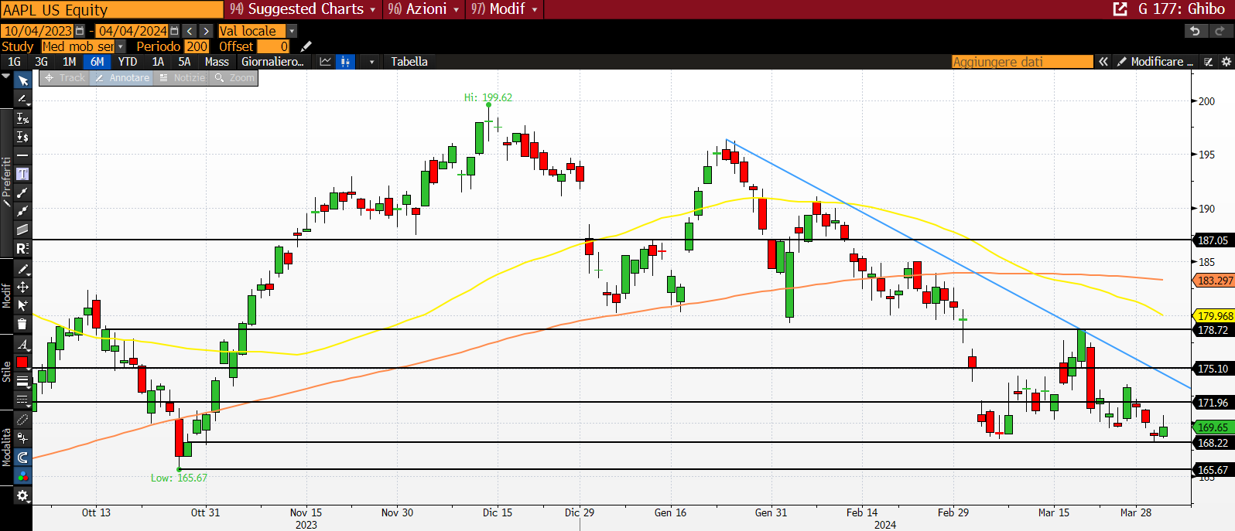Open the multi-color palette picker icon
The width and height of the screenshot is (1235, 531).
22,476
